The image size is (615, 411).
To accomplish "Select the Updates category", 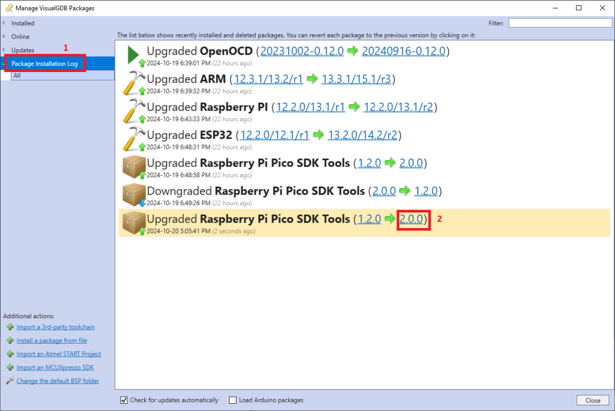I will click(x=23, y=50).
